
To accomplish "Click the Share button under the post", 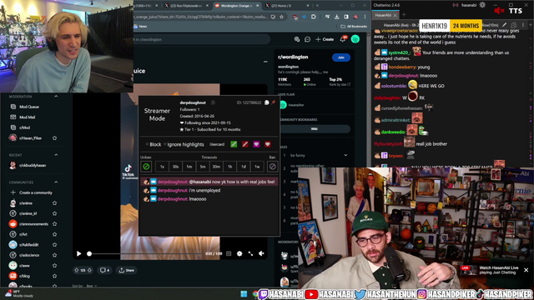I will (x=126, y=270).
